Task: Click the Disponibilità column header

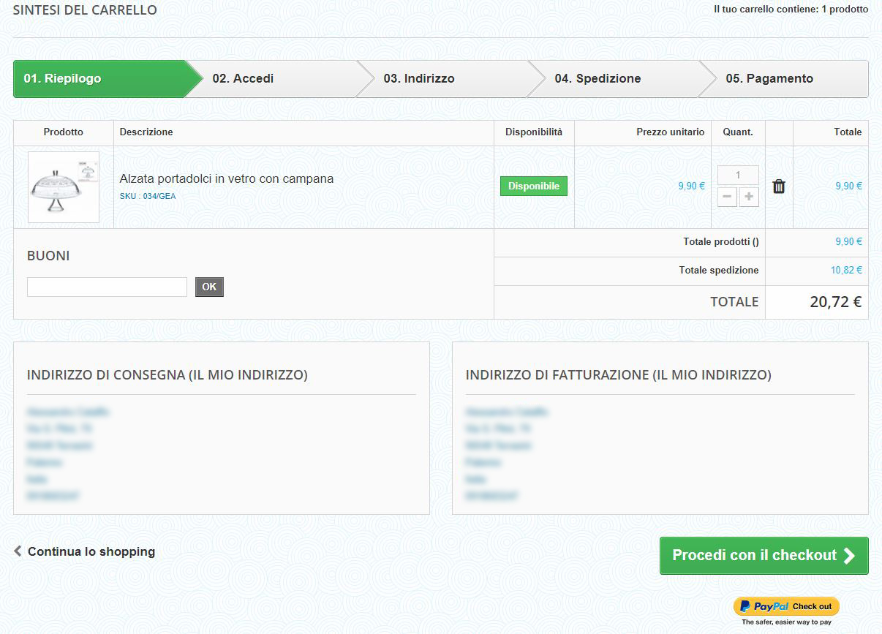Action: click(x=534, y=132)
